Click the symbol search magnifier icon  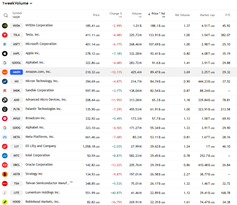pyautogui.click(x=6, y=15)
